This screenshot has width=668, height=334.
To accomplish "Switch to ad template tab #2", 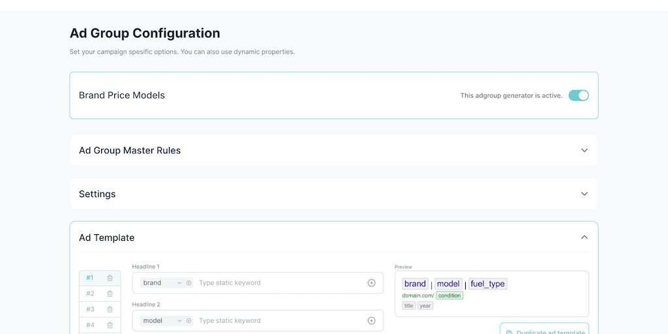I will coord(90,294).
